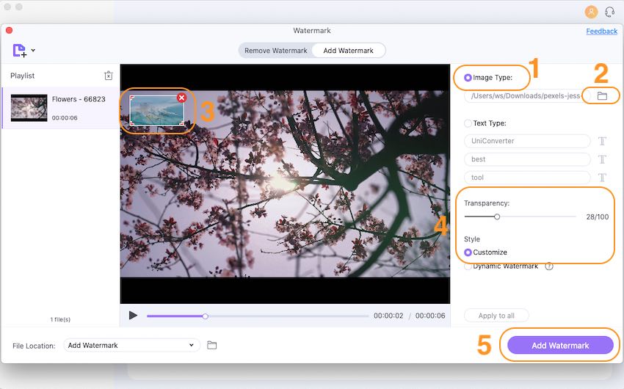Select the watermark image overlay on preview
624x389 pixels.
tap(157, 110)
